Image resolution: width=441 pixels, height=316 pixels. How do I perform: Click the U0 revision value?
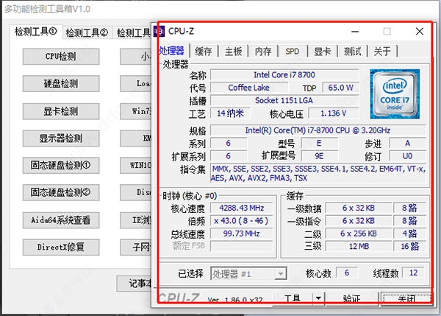click(407, 156)
